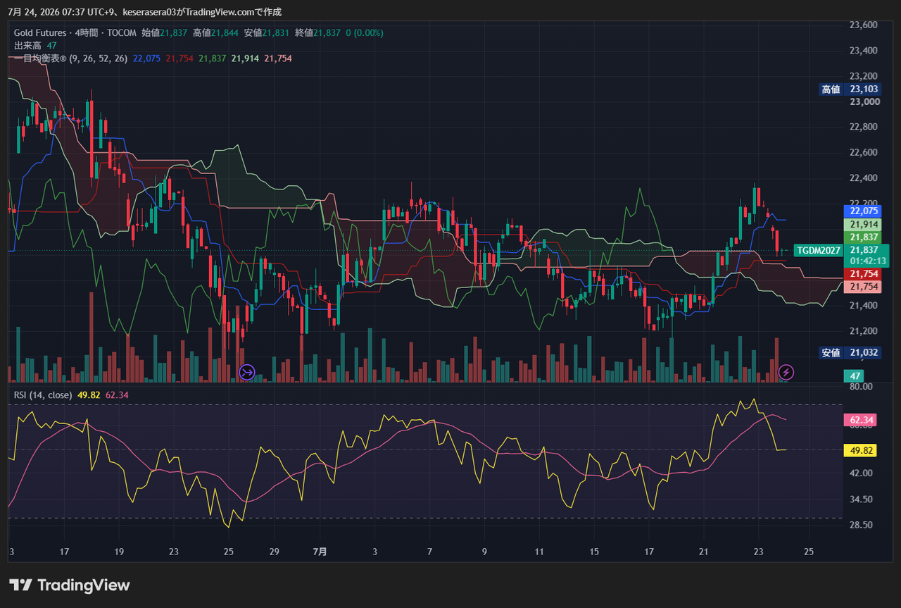Click the purple lightning bolt marker
Screen dimensions: 901x608
(786, 371)
